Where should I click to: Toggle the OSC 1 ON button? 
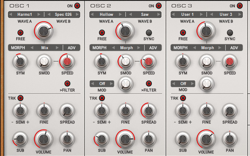point(77,6)
